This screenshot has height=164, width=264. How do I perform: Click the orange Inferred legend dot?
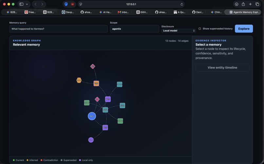[28, 160]
